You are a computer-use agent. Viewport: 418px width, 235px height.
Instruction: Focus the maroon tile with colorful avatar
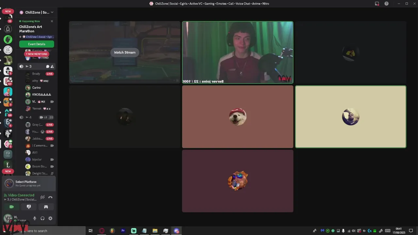pos(238,181)
